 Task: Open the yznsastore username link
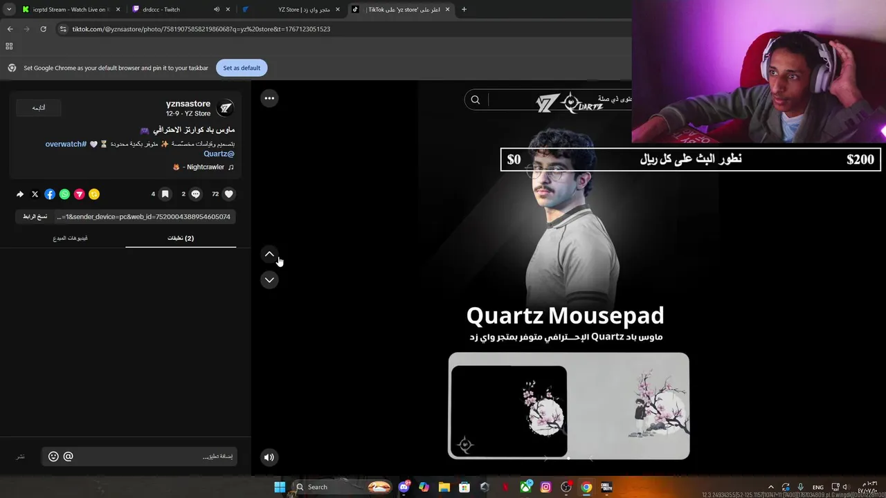pyautogui.click(x=188, y=104)
